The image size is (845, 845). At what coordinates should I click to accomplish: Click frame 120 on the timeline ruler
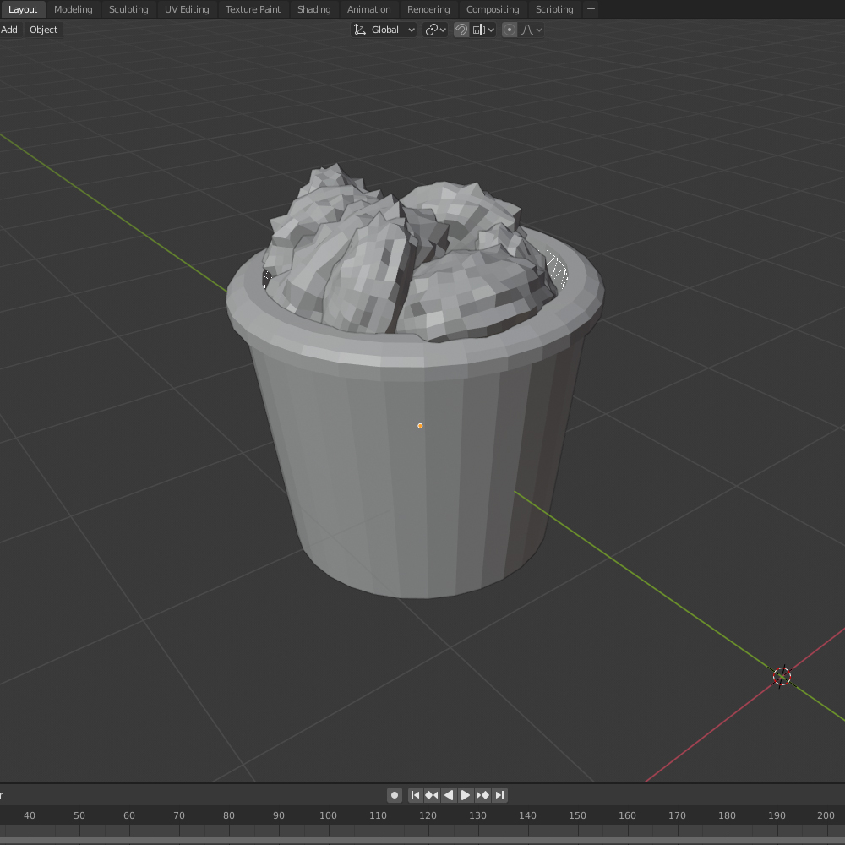pos(428,816)
